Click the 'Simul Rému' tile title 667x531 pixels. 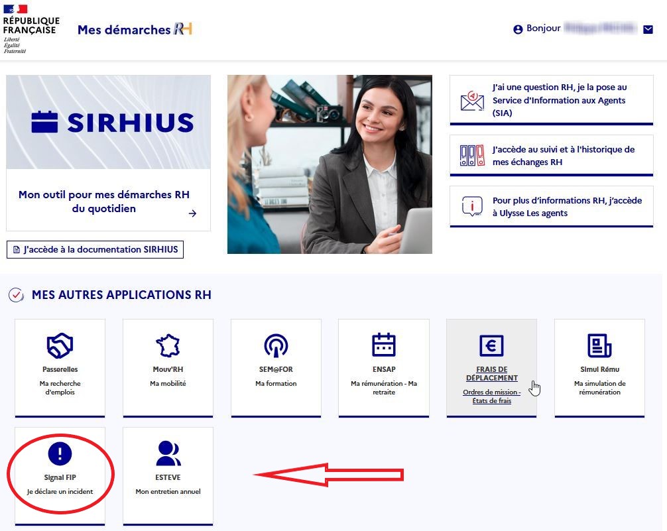tap(600, 369)
